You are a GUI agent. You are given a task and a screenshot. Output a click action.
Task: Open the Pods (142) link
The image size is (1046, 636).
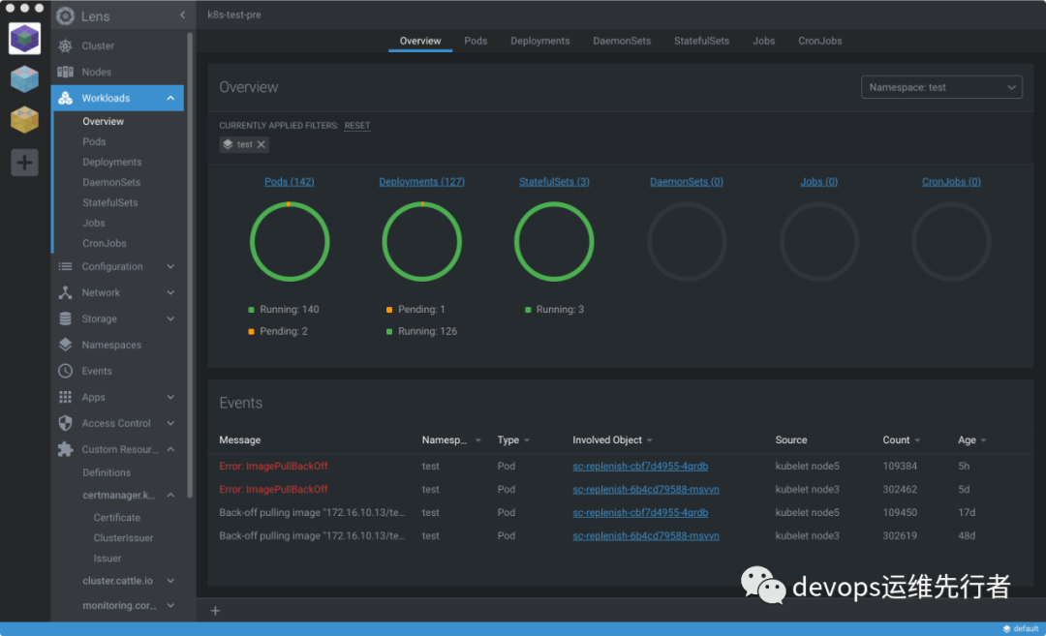pyautogui.click(x=289, y=182)
